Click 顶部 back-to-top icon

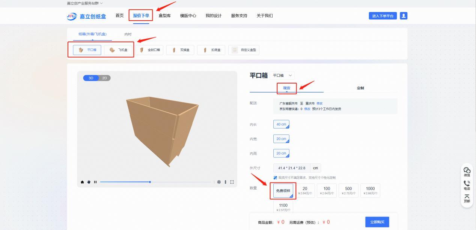point(467,198)
